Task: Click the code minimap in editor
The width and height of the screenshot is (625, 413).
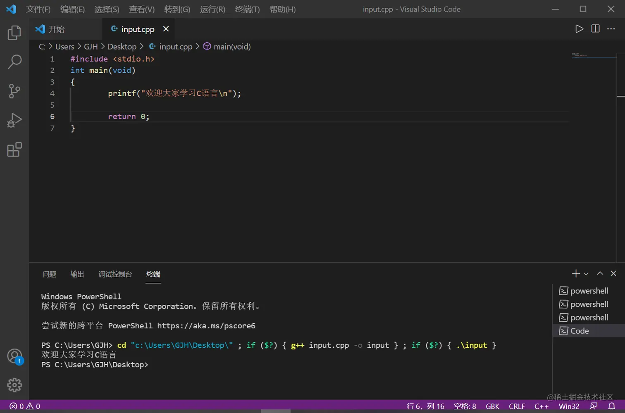Action: tap(593, 56)
